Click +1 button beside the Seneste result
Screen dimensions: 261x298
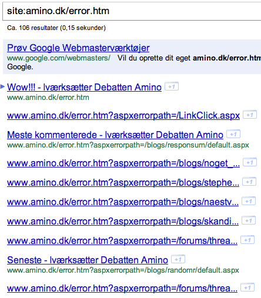(x=178, y=259)
